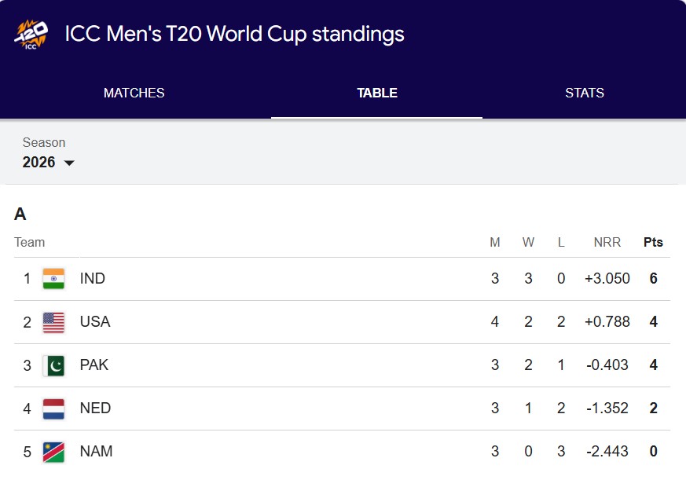Viewport: 686px width, 491px height.
Task: Select the TABLE tab
Action: [376, 93]
